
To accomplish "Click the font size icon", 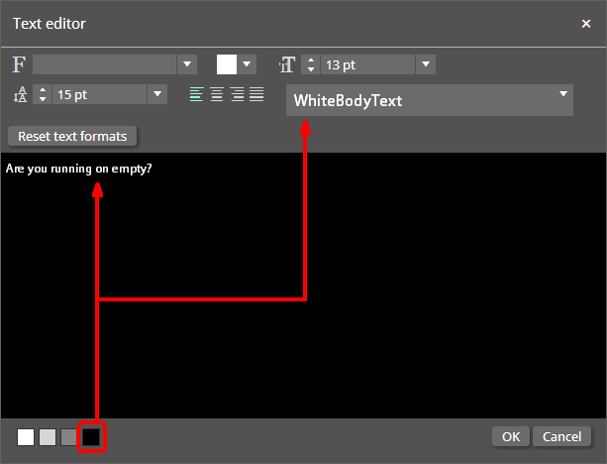I will (x=287, y=64).
